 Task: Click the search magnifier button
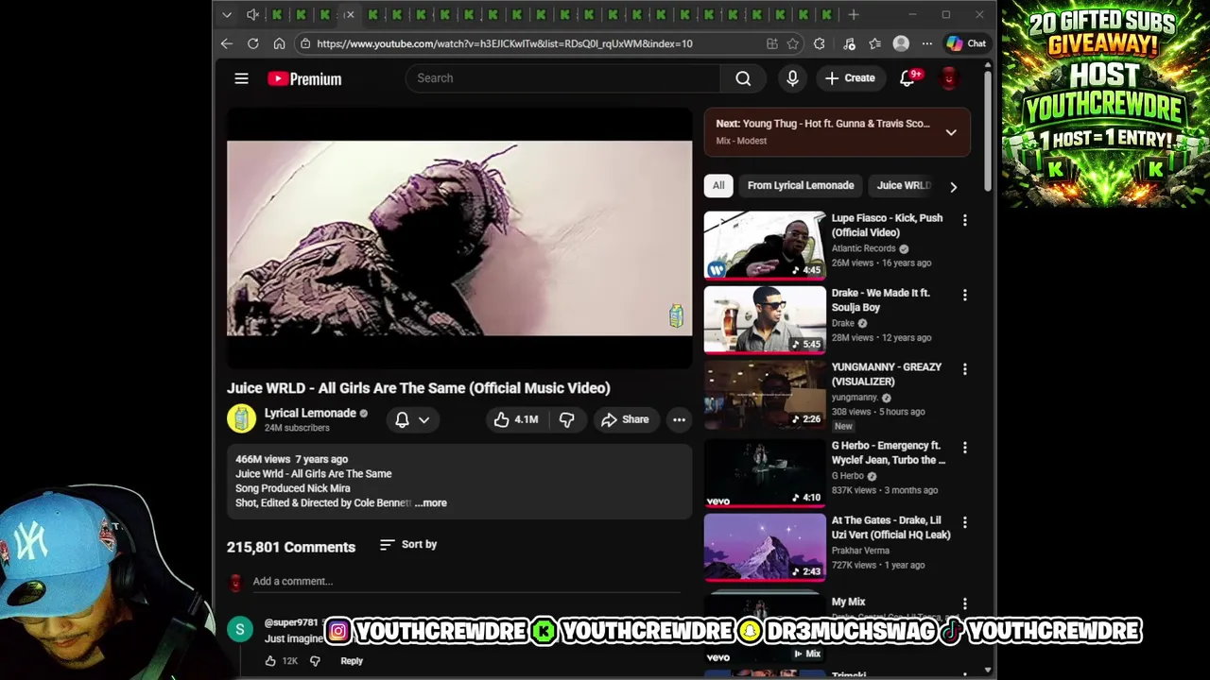[743, 78]
